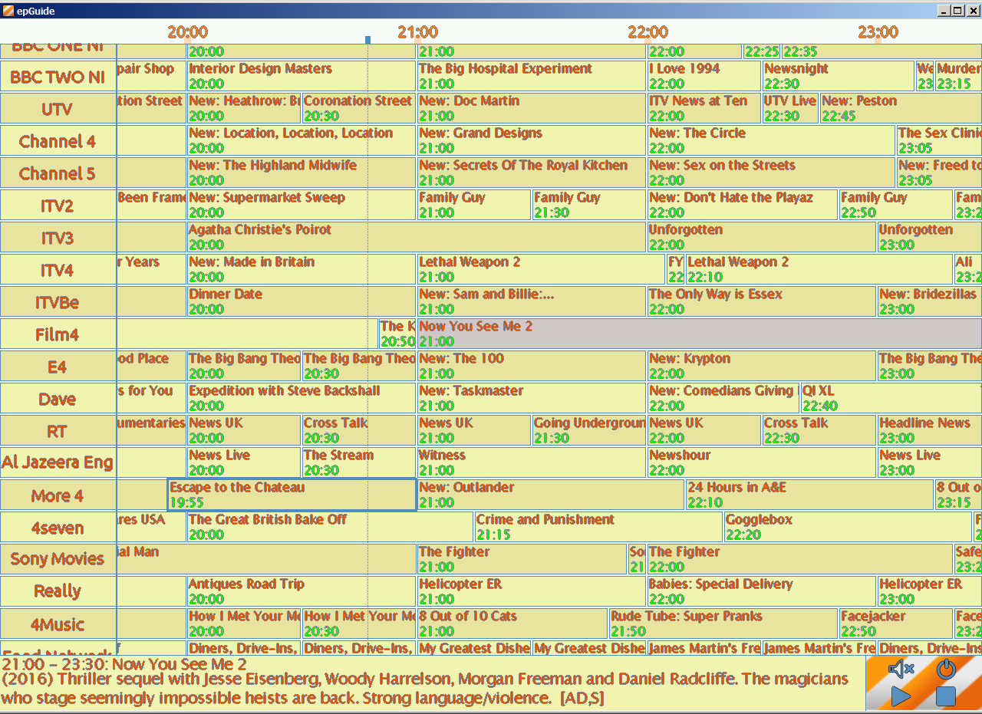
Task: Select the UTV channel label
Action: coord(58,108)
